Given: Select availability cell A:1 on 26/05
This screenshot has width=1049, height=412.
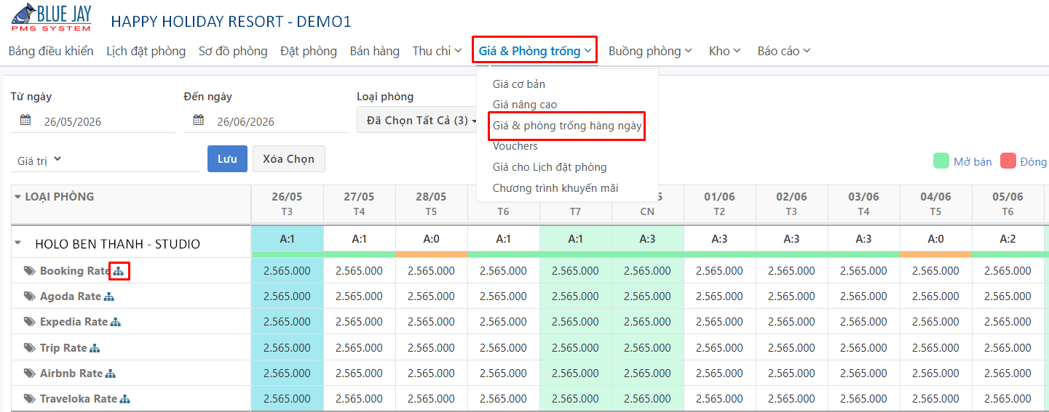Looking at the screenshot, I should coord(287,238).
